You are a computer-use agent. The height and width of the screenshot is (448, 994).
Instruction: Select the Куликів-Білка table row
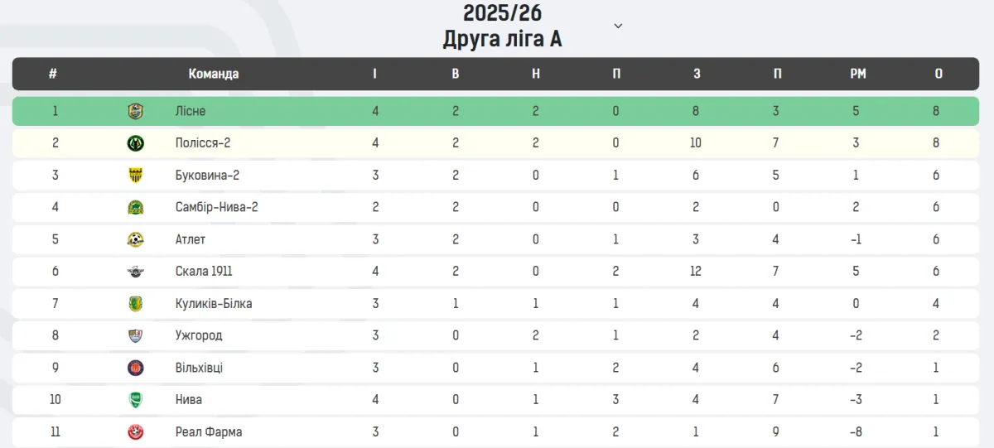tap(497, 303)
